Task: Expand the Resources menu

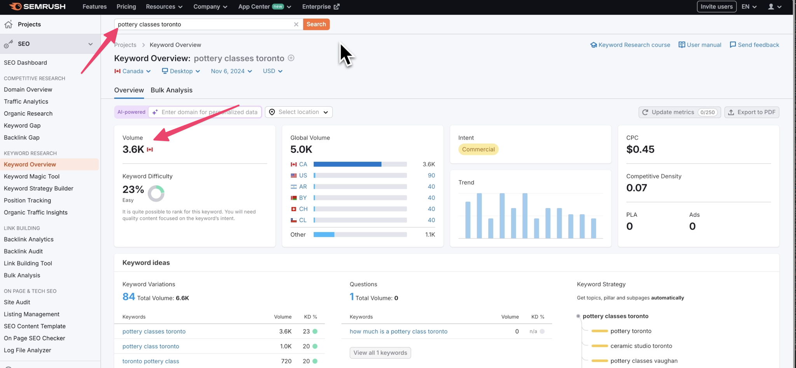Action: (x=164, y=7)
